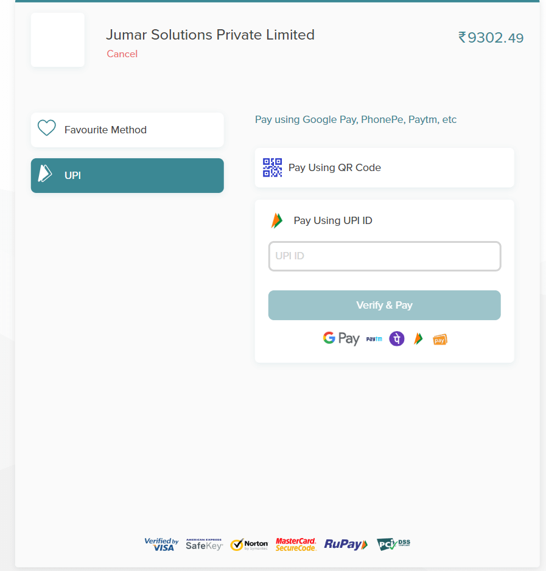Image resolution: width=546 pixels, height=571 pixels.
Task: Focus the UPI ID input field
Action: [x=385, y=256]
